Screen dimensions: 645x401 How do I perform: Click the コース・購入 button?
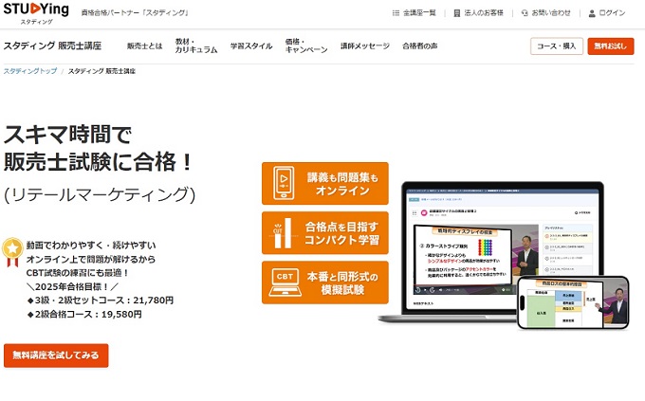(x=557, y=46)
